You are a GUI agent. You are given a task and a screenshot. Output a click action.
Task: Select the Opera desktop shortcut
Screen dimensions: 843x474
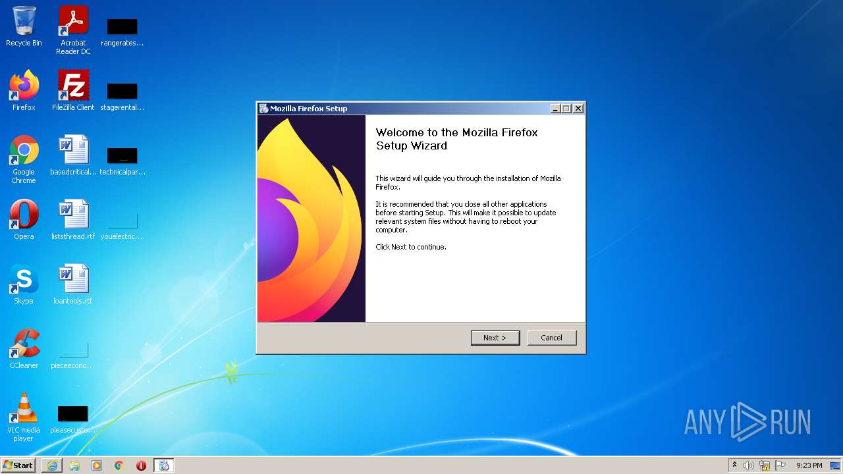pyautogui.click(x=24, y=220)
